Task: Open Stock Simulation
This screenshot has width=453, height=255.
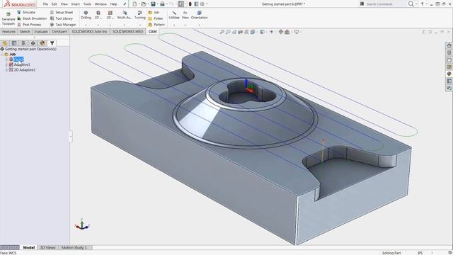Action: (x=32, y=18)
